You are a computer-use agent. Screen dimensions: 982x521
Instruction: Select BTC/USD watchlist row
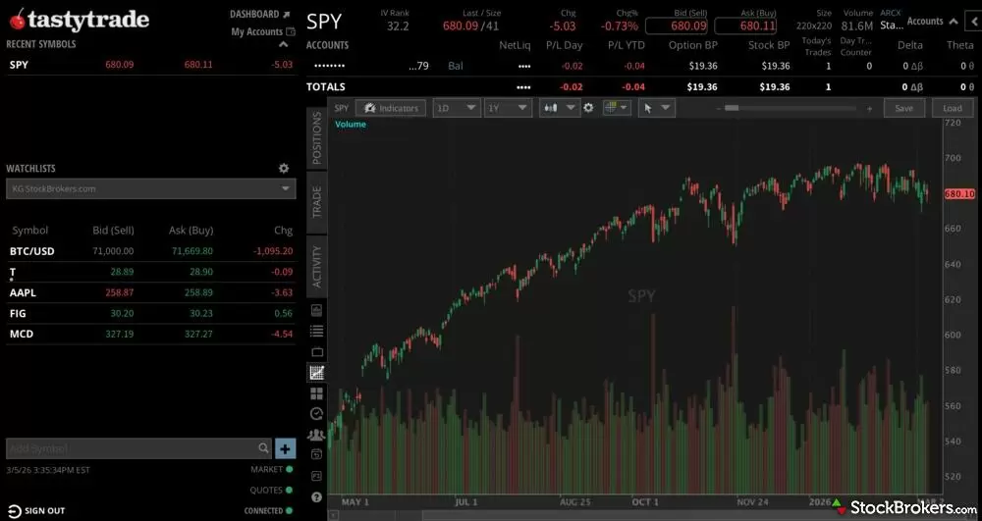(150, 251)
